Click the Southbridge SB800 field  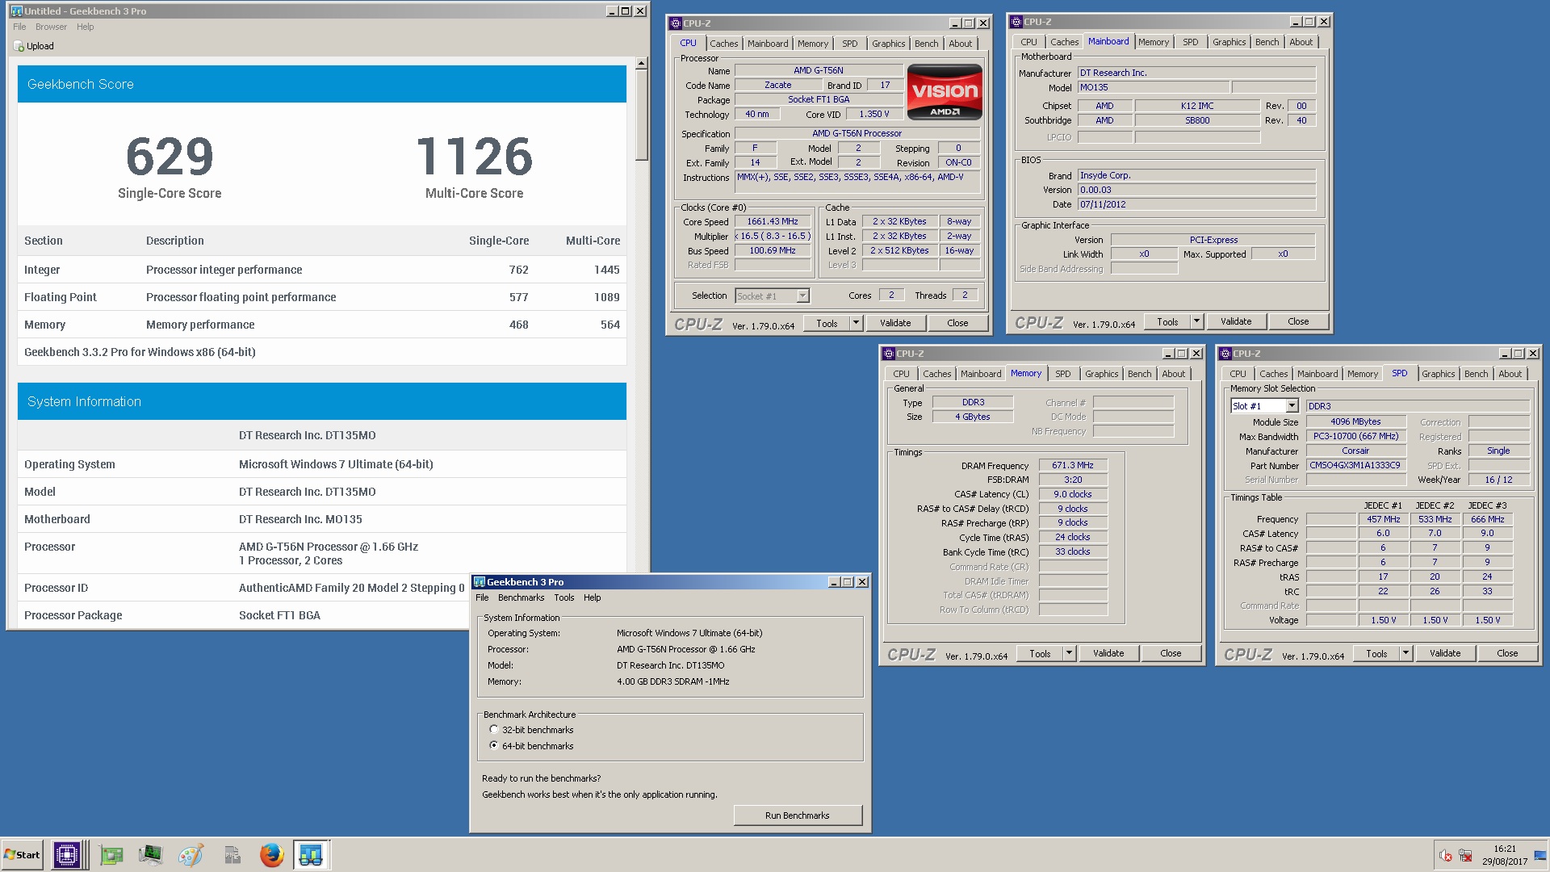point(1197,121)
